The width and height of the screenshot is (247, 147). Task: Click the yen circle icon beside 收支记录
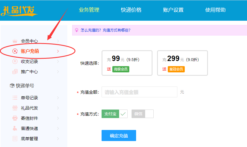click(15, 62)
